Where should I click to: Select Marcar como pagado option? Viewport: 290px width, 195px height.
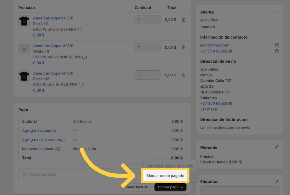pyautogui.click(x=165, y=176)
